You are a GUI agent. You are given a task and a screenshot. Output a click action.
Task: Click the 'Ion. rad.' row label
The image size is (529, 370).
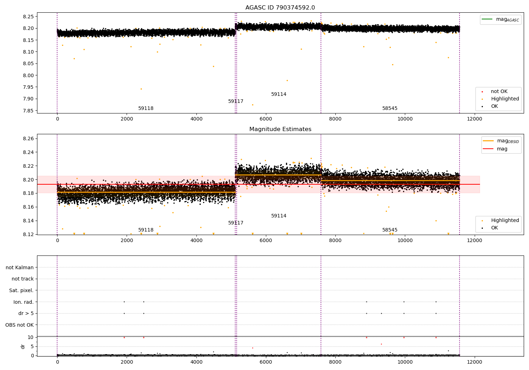coord(24,302)
